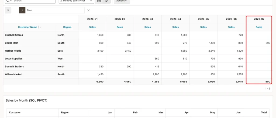
Task: Click the Sales header under 2026-04
Action: coord(175,27)
